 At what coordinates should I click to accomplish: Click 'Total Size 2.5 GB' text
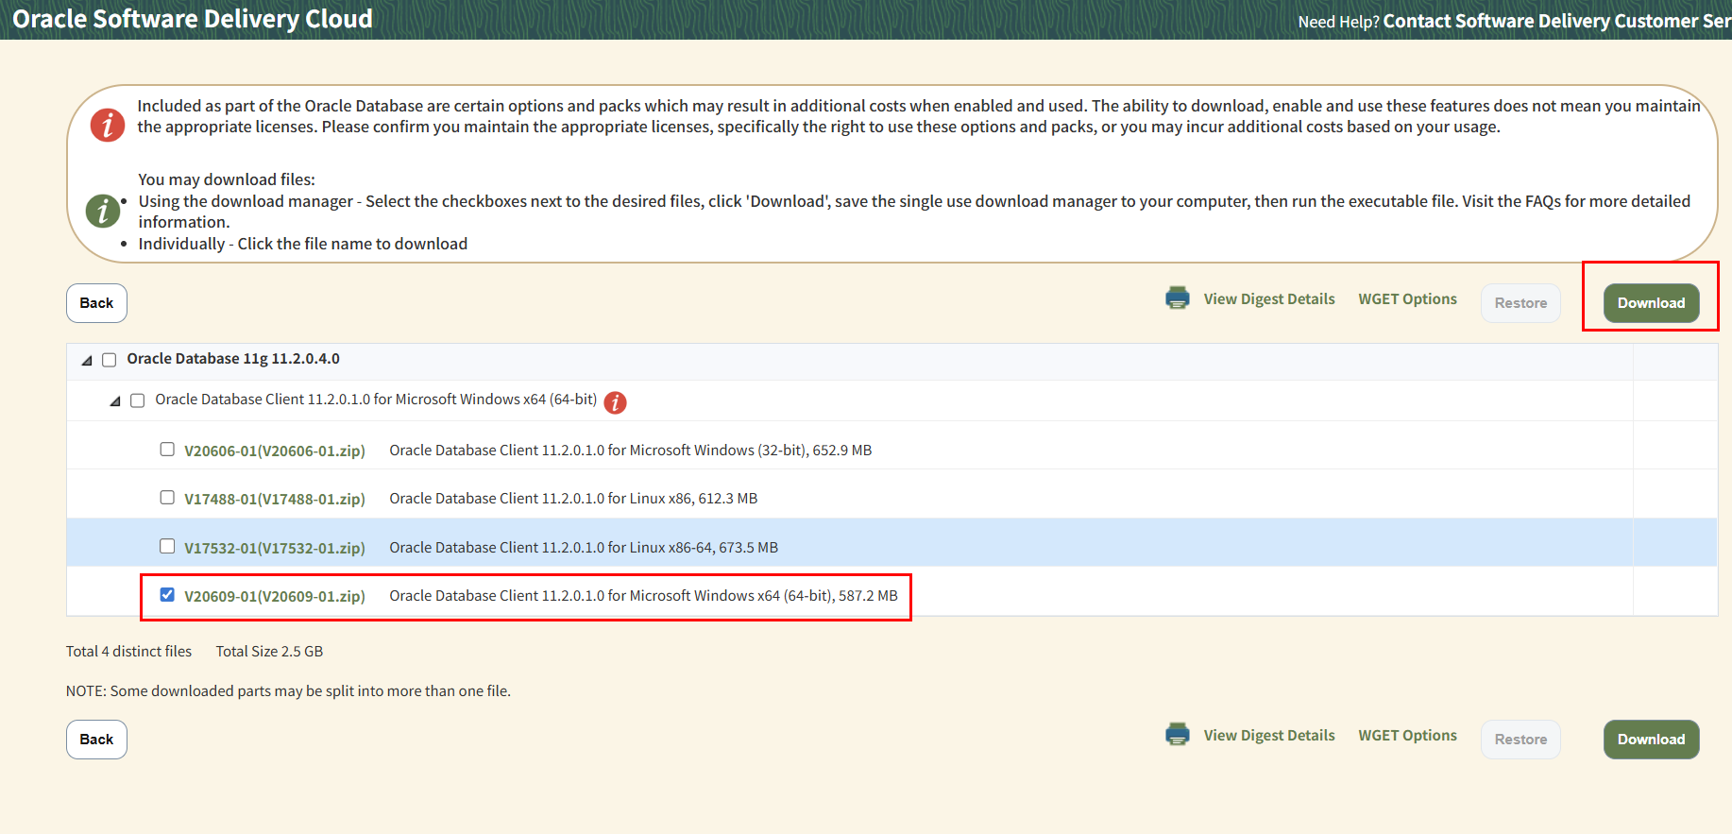pyautogui.click(x=269, y=652)
